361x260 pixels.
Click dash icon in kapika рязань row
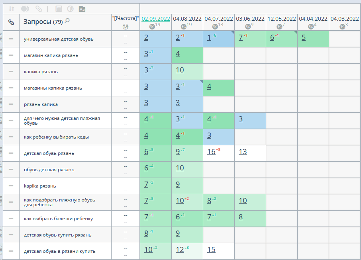(11, 186)
